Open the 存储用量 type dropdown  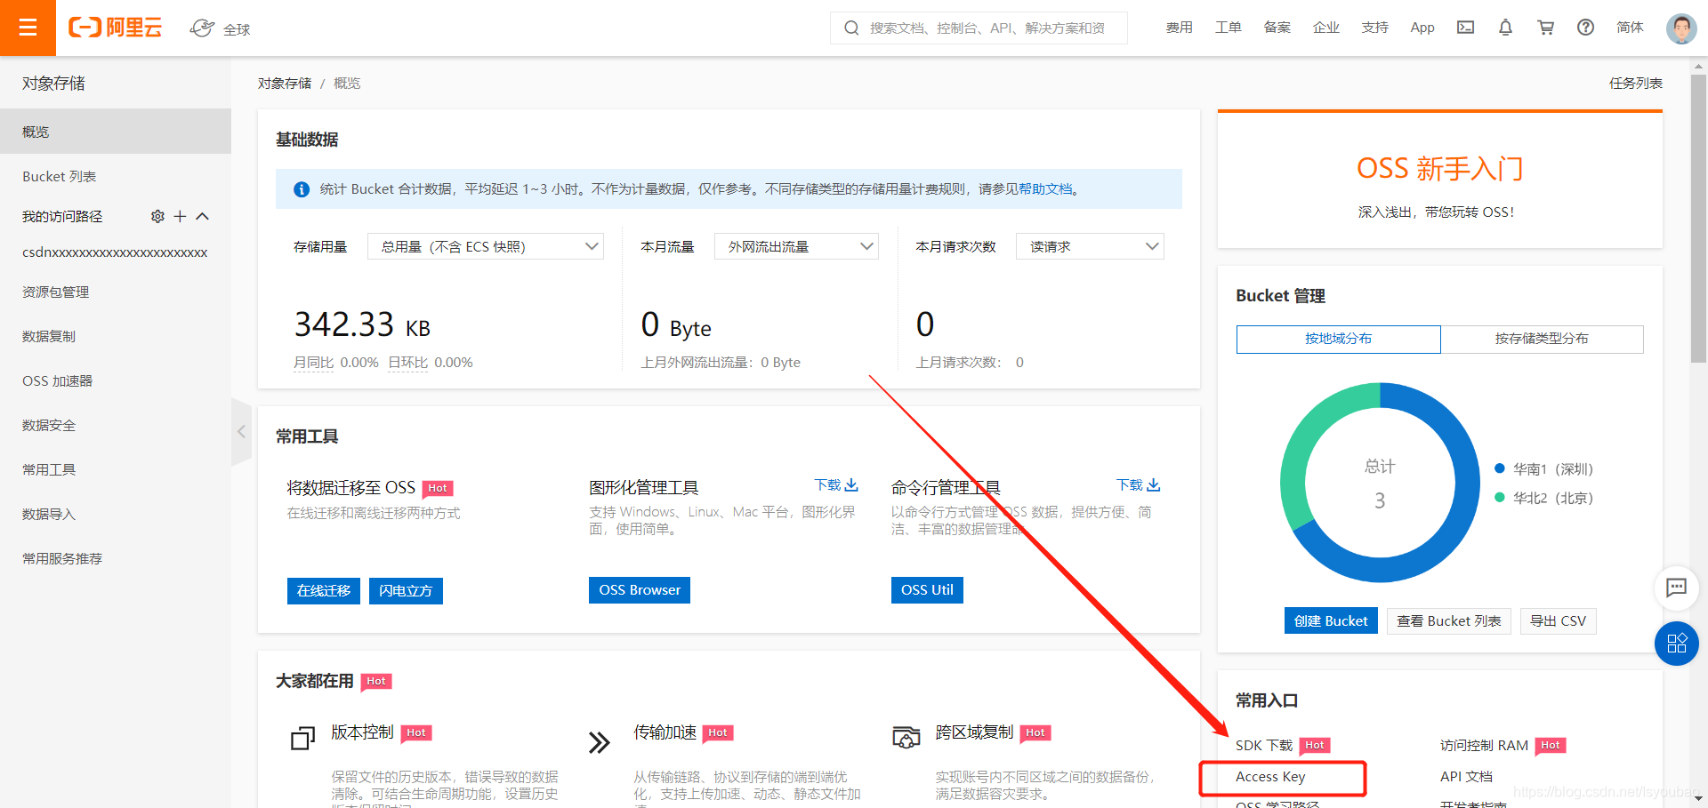(x=485, y=246)
